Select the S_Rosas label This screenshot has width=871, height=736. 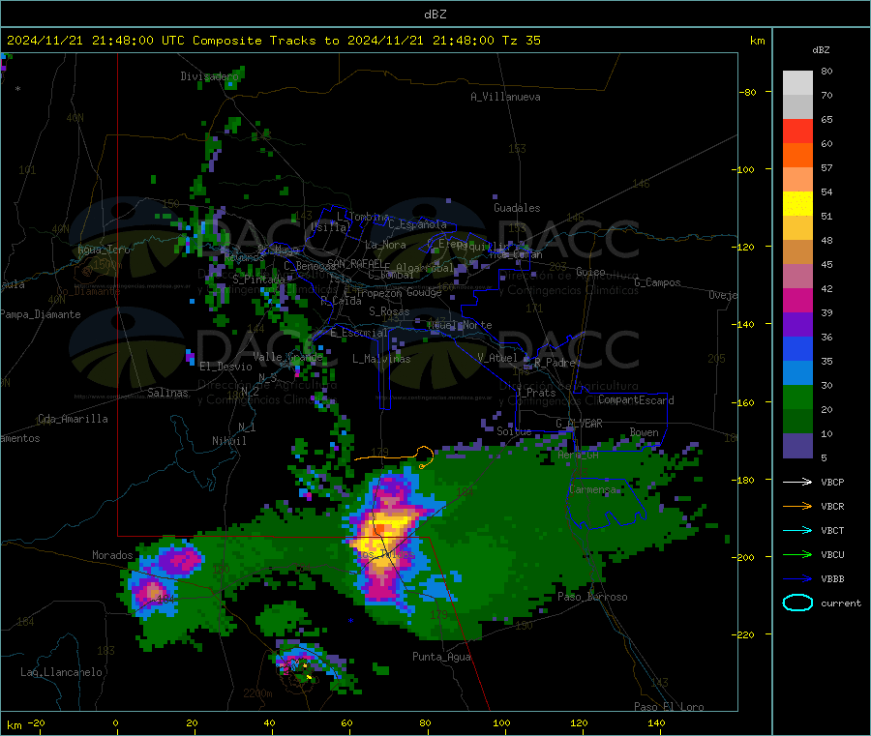point(389,311)
